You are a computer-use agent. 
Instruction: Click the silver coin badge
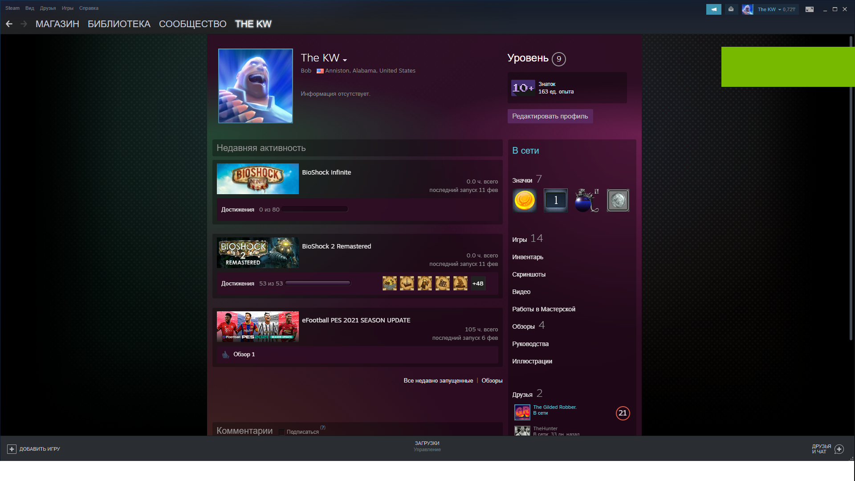(x=618, y=200)
